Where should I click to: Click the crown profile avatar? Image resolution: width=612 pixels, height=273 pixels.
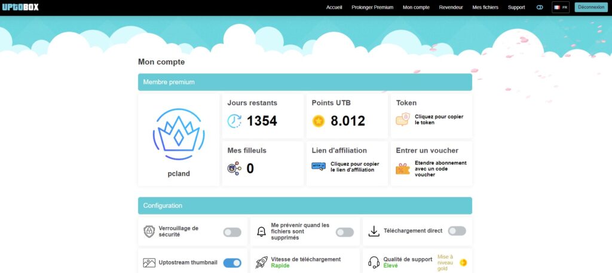pyautogui.click(x=179, y=134)
